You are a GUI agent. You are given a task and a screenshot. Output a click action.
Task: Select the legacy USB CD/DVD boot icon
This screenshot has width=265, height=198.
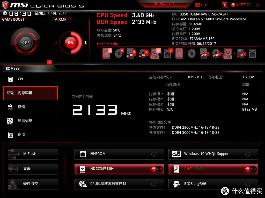(216, 53)
